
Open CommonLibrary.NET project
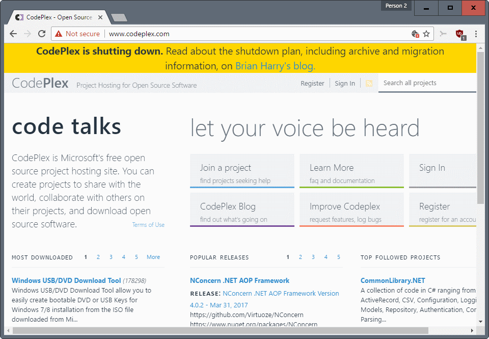pyautogui.click(x=393, y=280)
